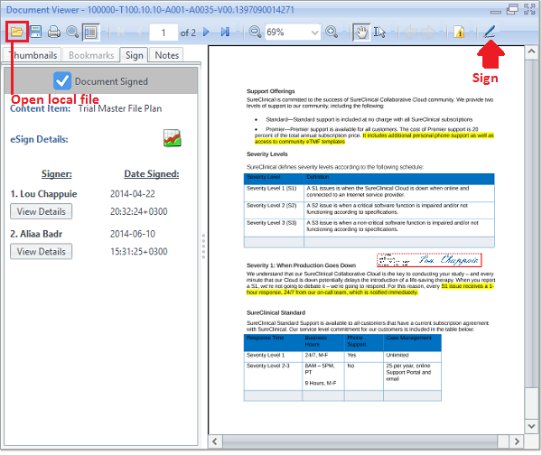The image size is (542, 455).
Task: Click the Sign pen icon
Action: click(x=490, y=32)
